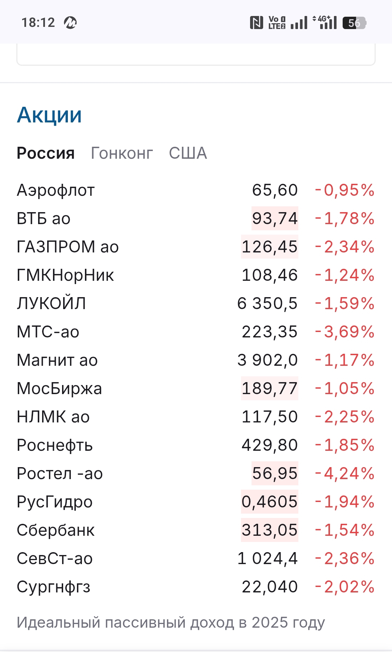This screenshot has width=392, height=652.
Task: Open МосБиржа stock page
Action: (59, 389)
